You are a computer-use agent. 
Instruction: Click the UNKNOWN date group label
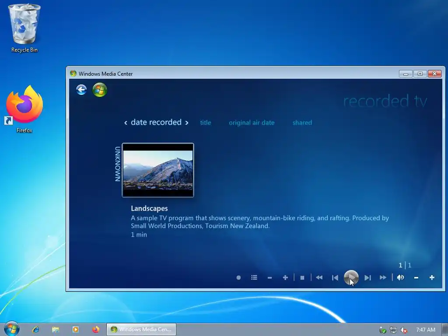pyautogui.click(x=117, y=164)
